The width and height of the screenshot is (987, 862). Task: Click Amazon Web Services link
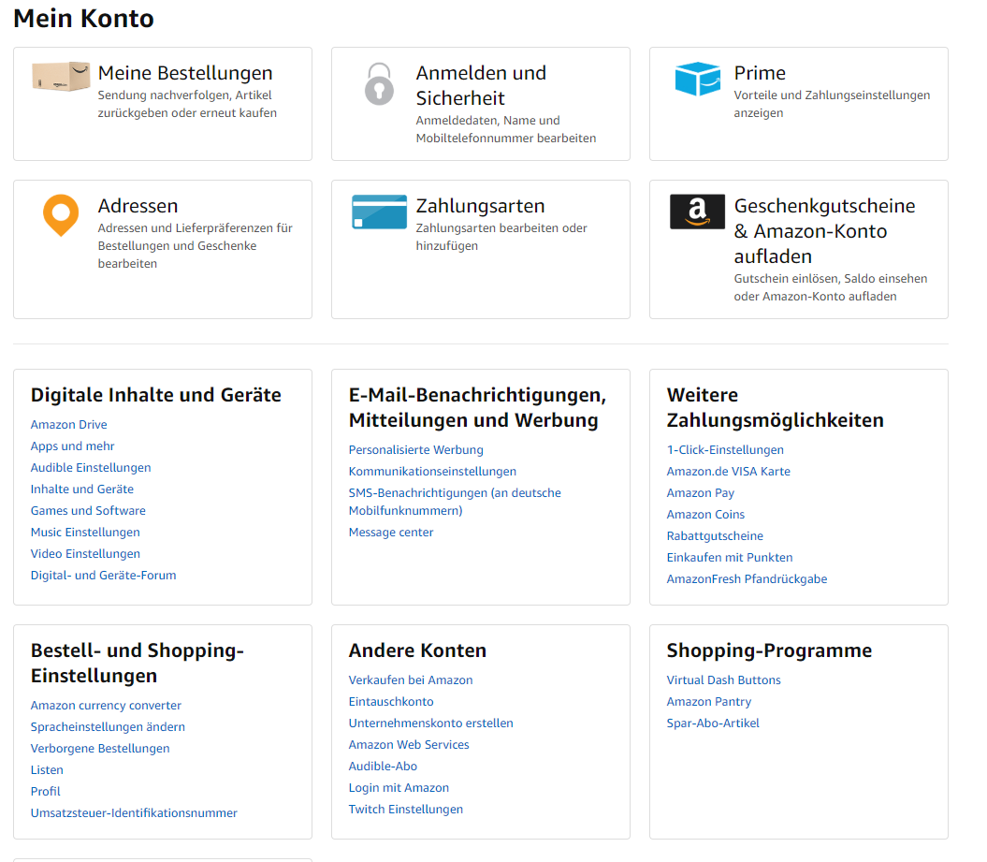(409, 745)
